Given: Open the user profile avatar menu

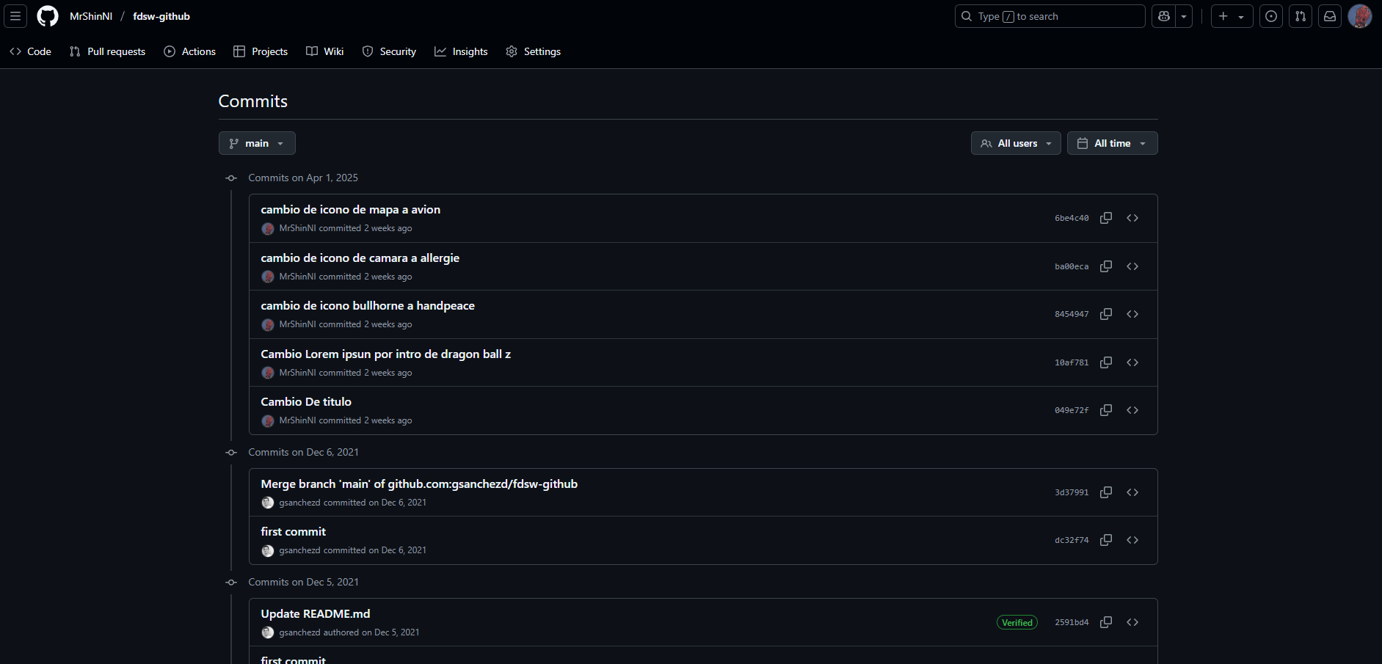Looking at the screenshot, I should tap(1359, 16).
